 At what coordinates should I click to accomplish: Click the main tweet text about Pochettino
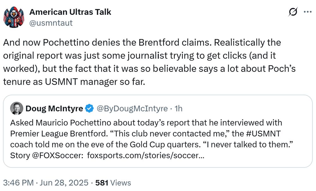point(149,62)
